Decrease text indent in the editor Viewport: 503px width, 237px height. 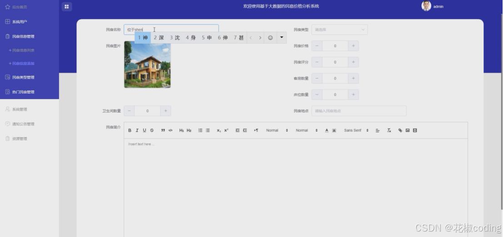(x=237, y=130)
